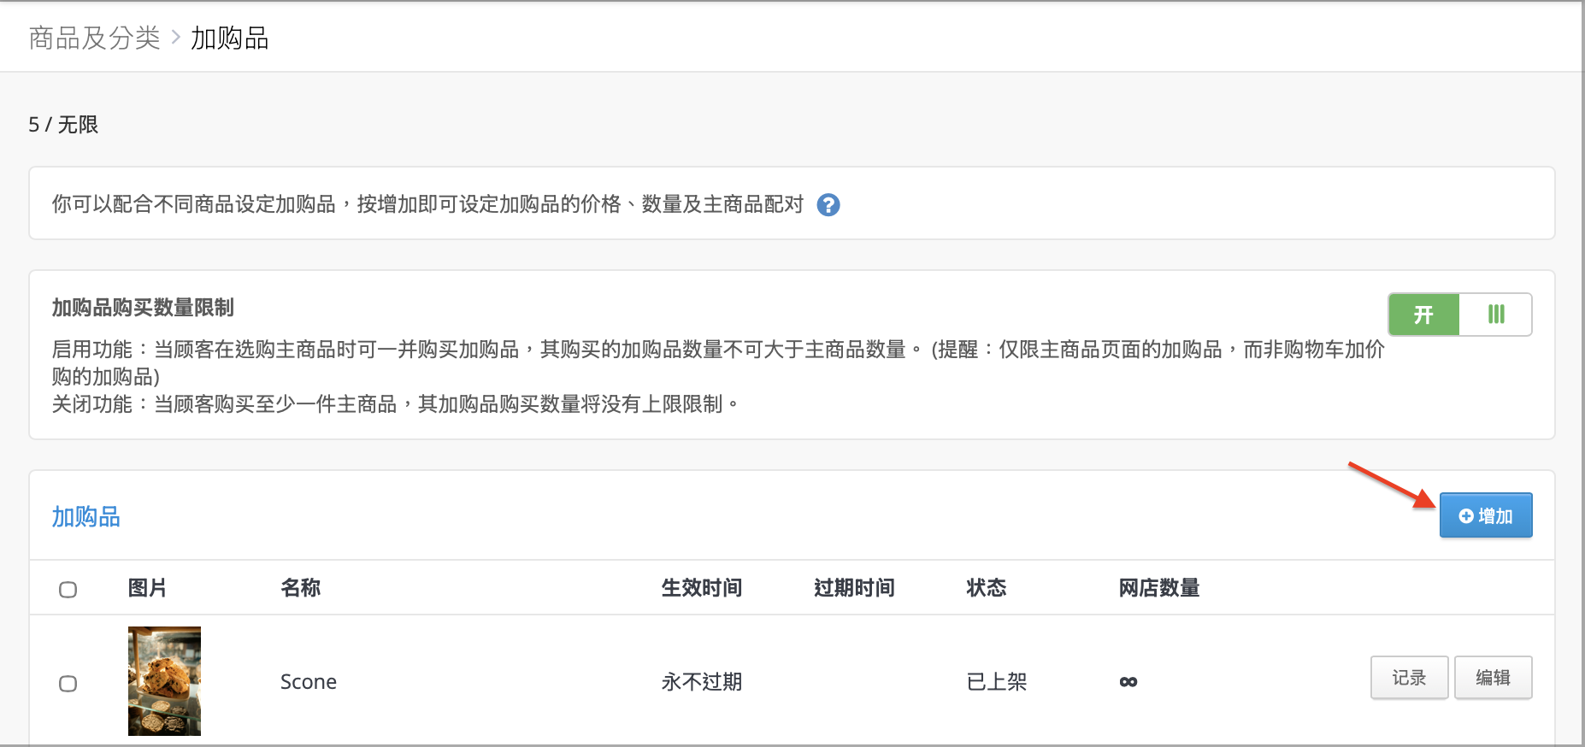Click the 已上架 status in Scone row
1585x747 pixels.
point(997,682)
